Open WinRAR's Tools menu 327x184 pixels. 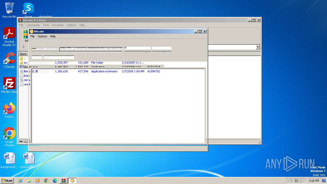[46, 25]
